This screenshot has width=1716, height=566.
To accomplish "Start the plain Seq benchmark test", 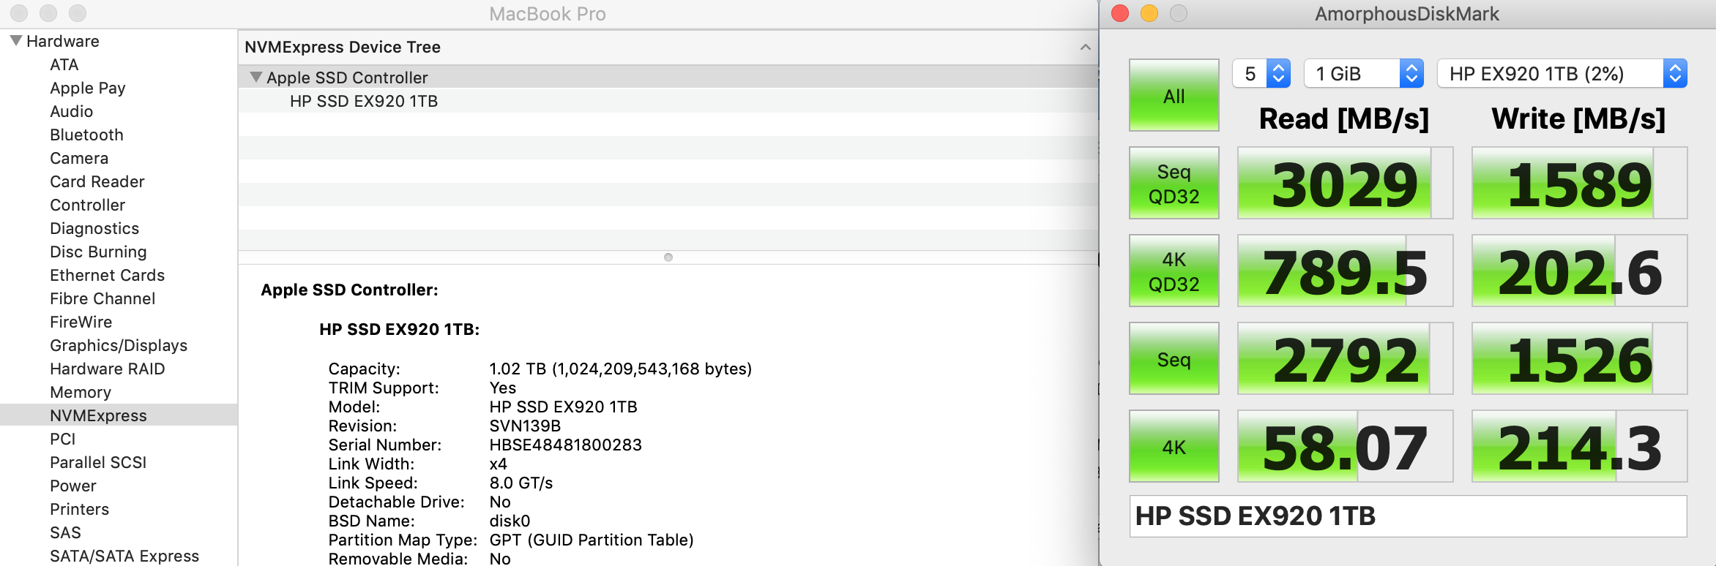I will click(1174, 358).
